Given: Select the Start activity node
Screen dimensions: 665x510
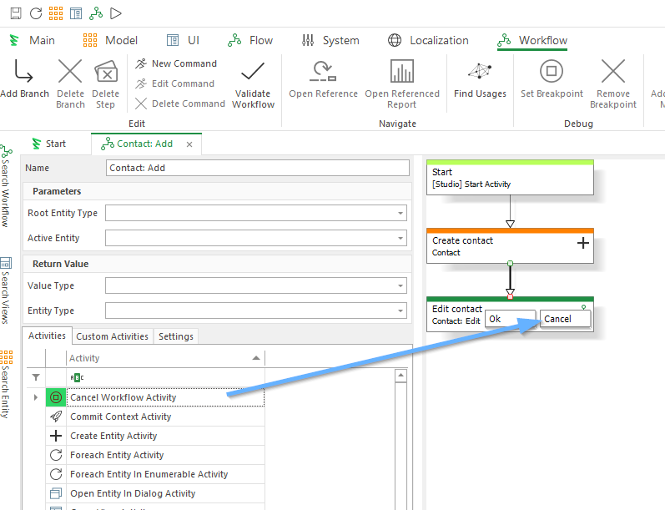Looking at the screenshot, I should coord(510,178).
